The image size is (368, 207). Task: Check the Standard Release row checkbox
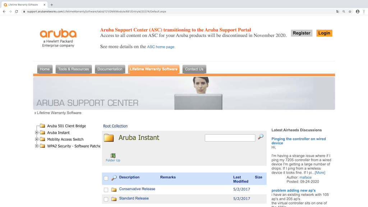tap(106, 199)
